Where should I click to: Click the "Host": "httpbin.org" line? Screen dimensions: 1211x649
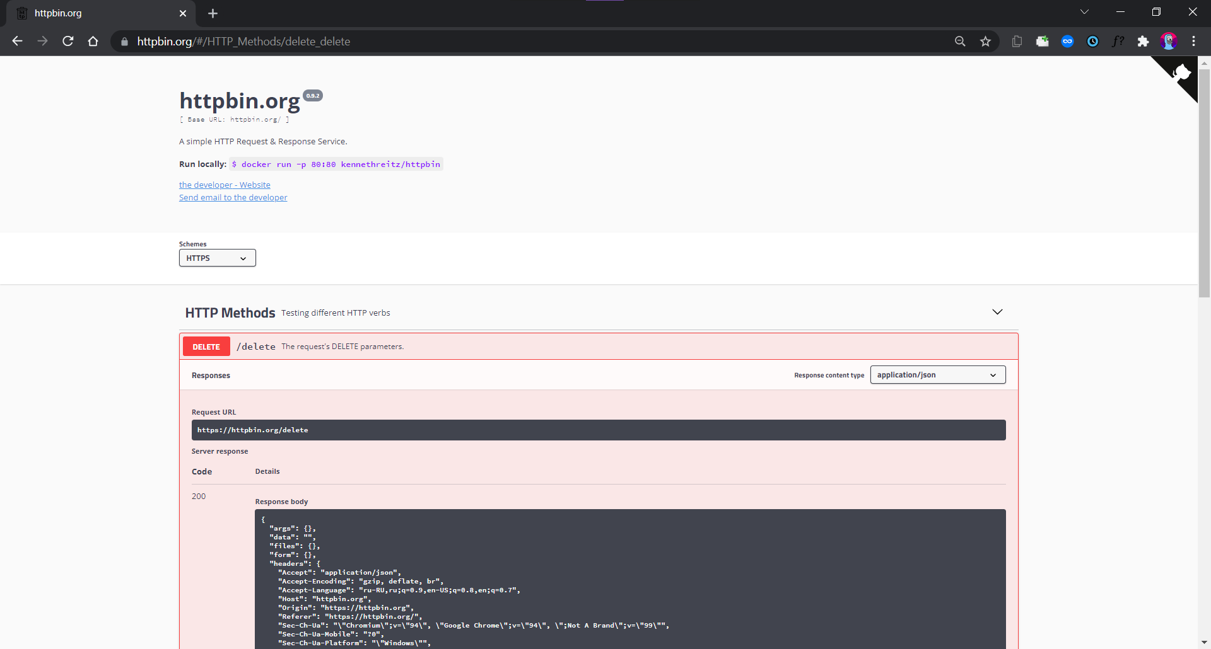tap(324, 599)
